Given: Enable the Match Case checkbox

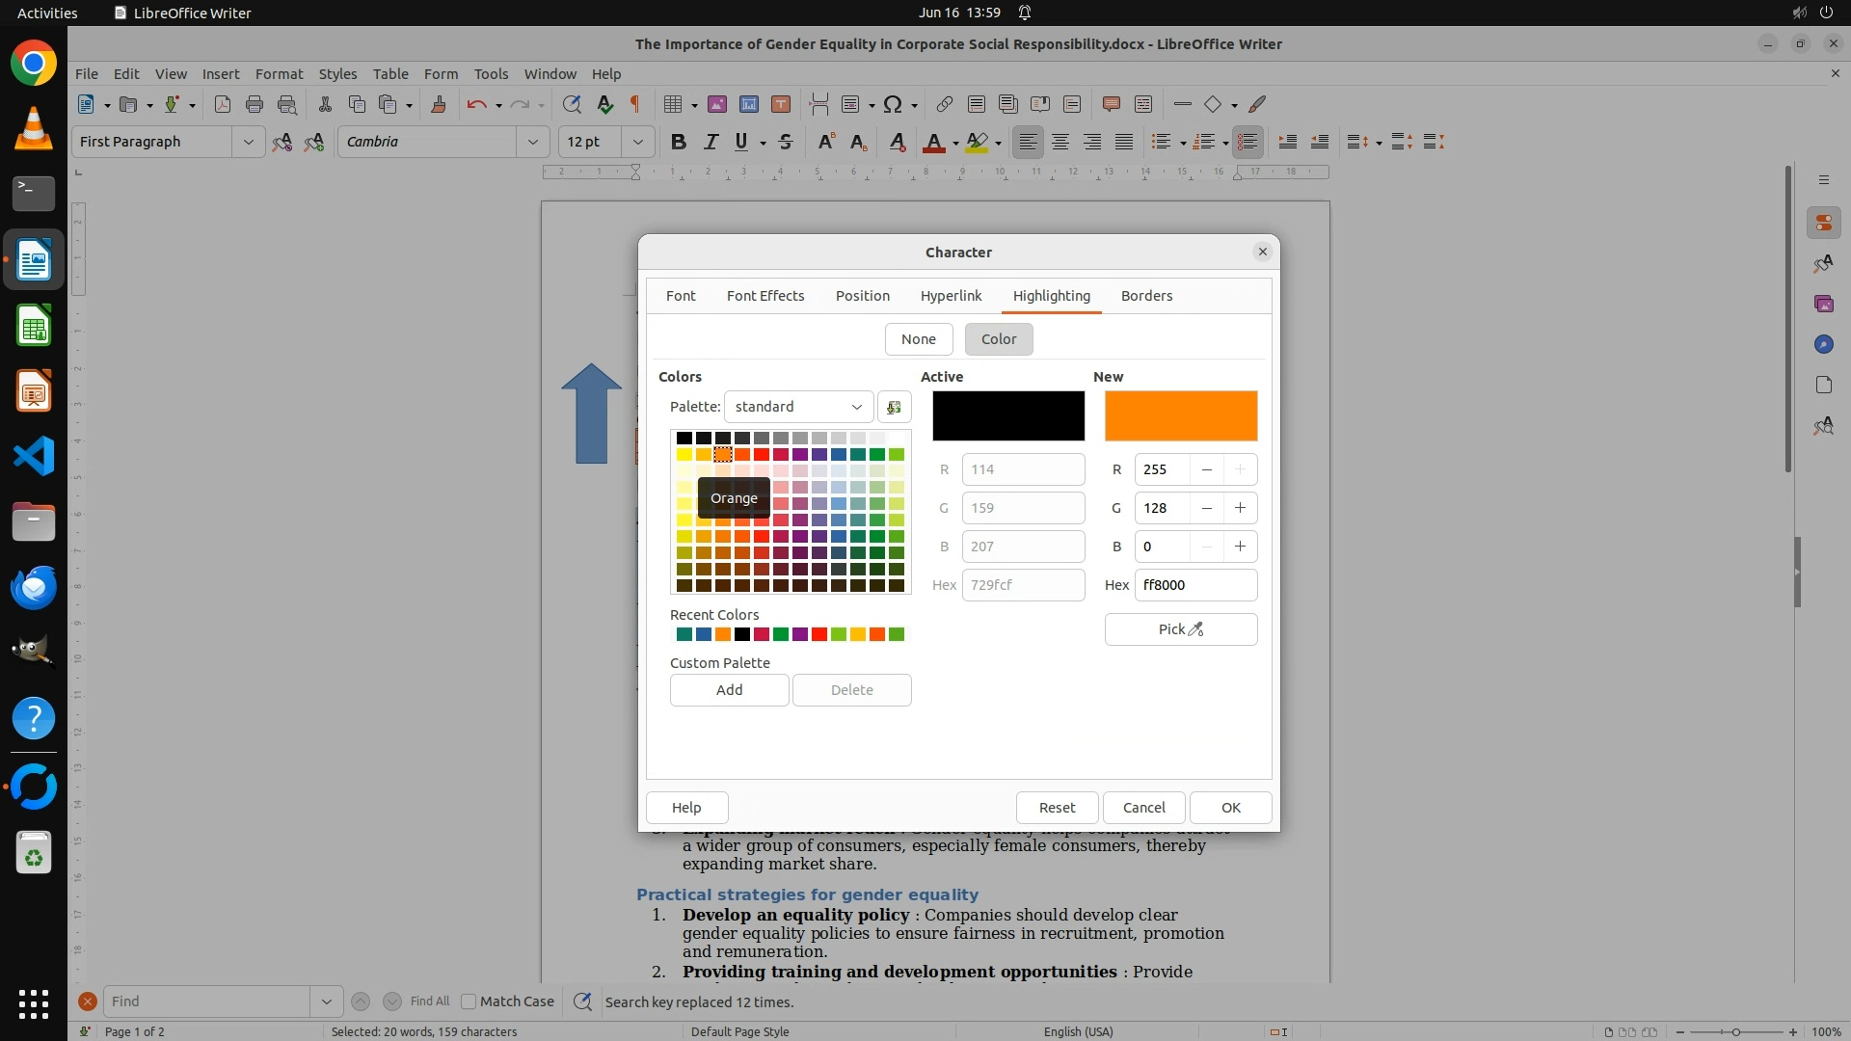Looking at the screenshot, I should [469, 1001].
